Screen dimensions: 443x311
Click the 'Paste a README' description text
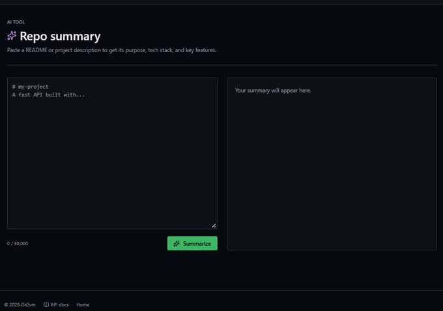pyautogui.click(x=111, y=50)
